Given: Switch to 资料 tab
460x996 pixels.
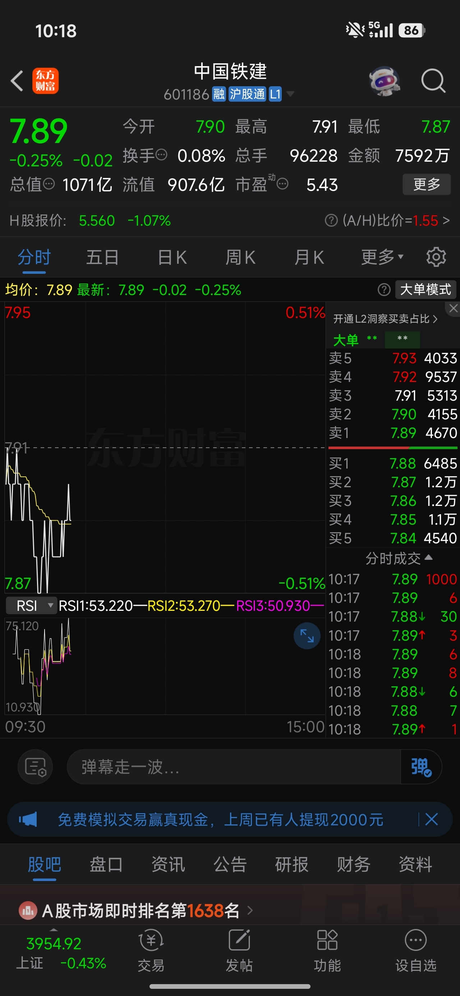Looking at the screenshot, I should [415, 864].
